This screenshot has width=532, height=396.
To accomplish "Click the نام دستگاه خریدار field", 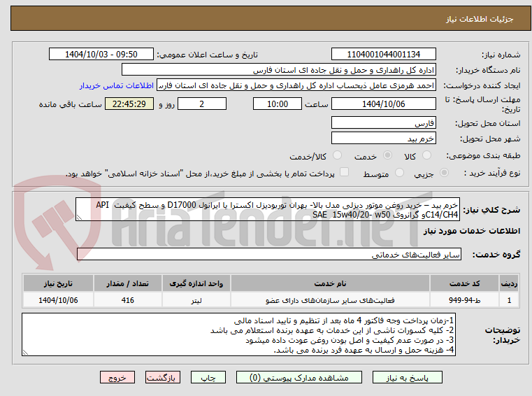I will [278, 70].
